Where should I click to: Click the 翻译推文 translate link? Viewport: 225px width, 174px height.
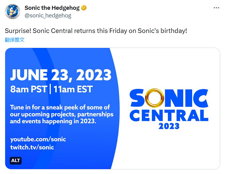(15, 40)
